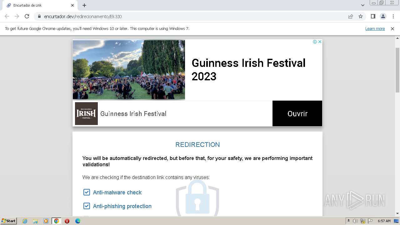The image size is (400, 225).
Task: Click the address bar URL
Action: [83, 16]
